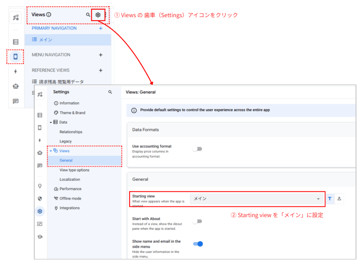Click the highlighted Settings gear icon
The height and width of the screenshot is (265, 362).
(40, 211)
